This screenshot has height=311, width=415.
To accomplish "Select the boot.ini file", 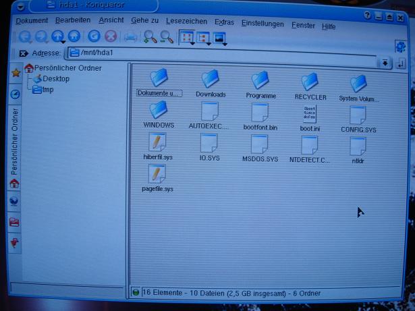I will click(x=310, y=118).
